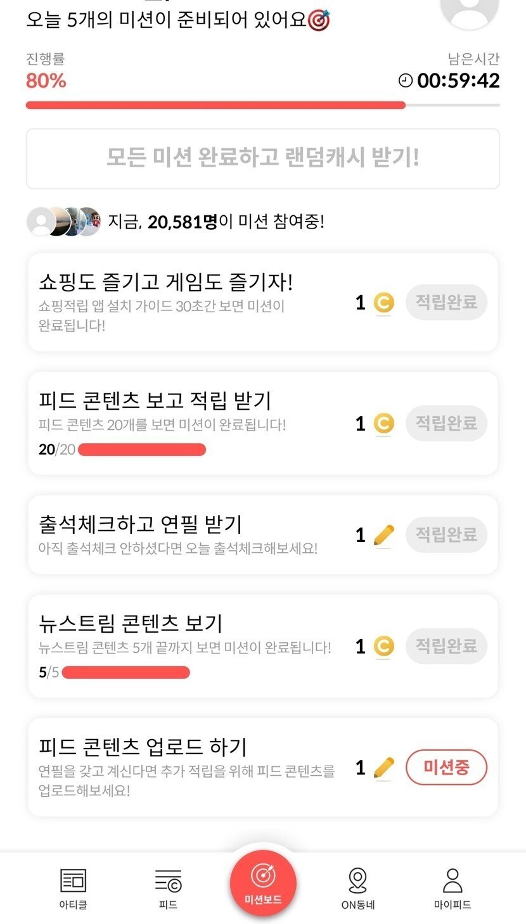The height and width of the screenshot is (924, 526).
Task: Open the 피드 콘텐츠 업로드 하기 mission title
Action: pyautogui.click(x=143, y=747)
